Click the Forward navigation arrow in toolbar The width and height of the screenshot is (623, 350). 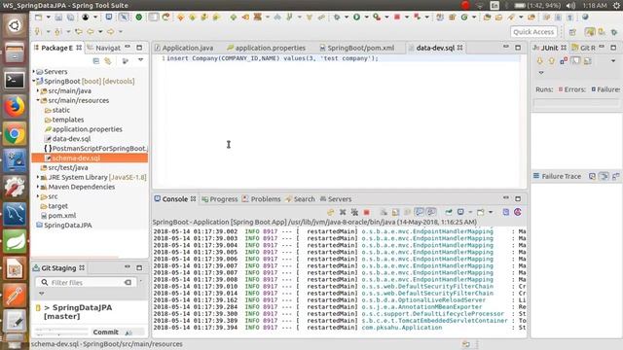pyautogui.click(x=110, y=31)
